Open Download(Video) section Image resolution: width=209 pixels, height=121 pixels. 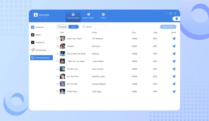[x=41, y=57]
